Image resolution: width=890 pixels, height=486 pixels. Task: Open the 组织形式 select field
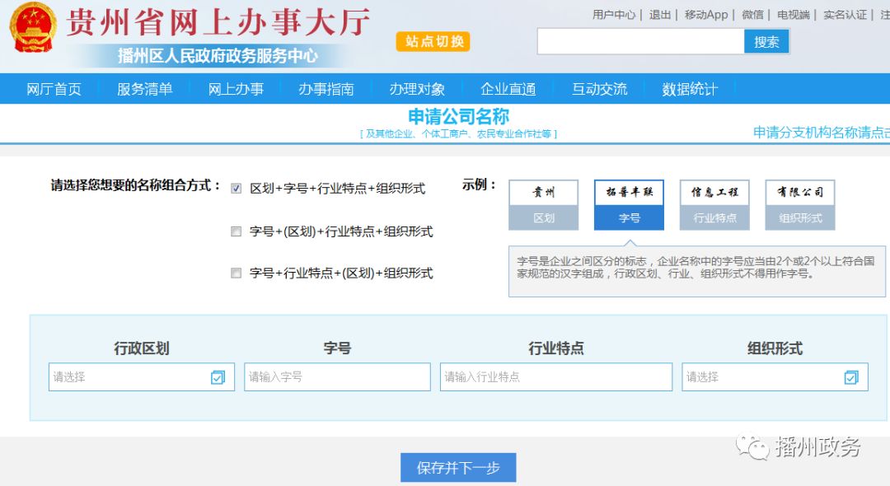(x=762, y=377)
